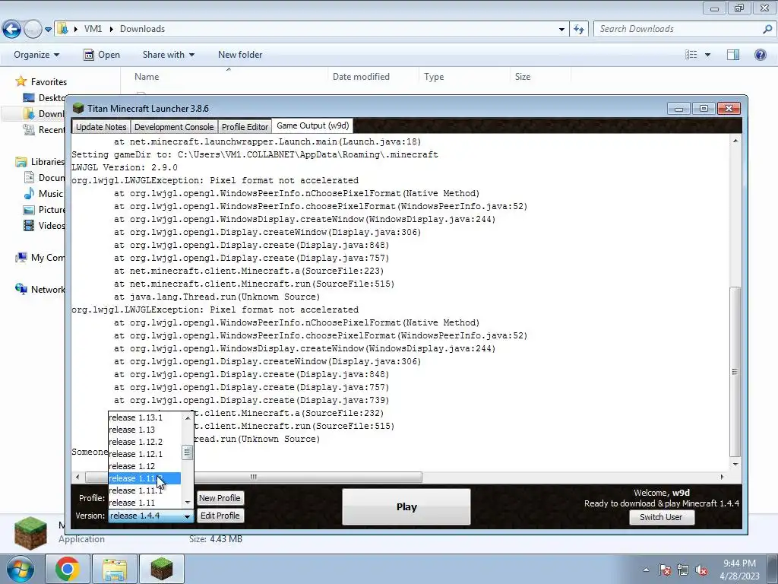778x584 pixels.
Task: Click console vertical scrollbar up arrow
Action: pos(735,141)
